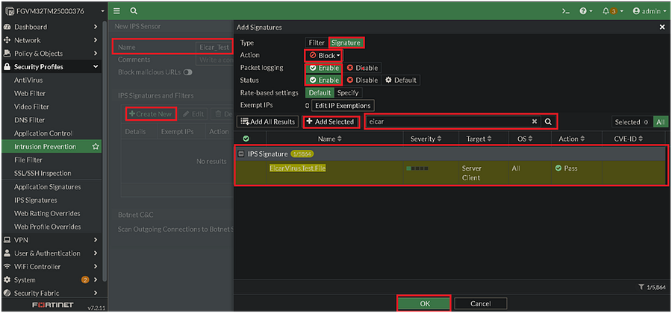Expand the System menu
Viewport: 672px width, 313px height.
coord(52,279)
